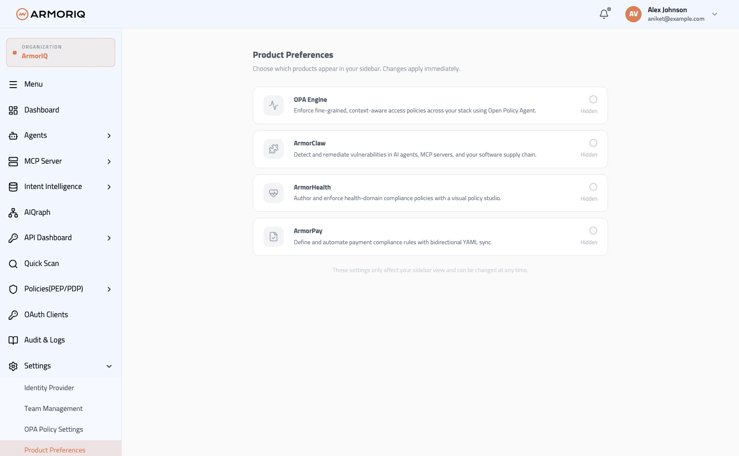Click the MCP Server icon
This screenshot has width=739, height=456.
click(x=13, y=161)
